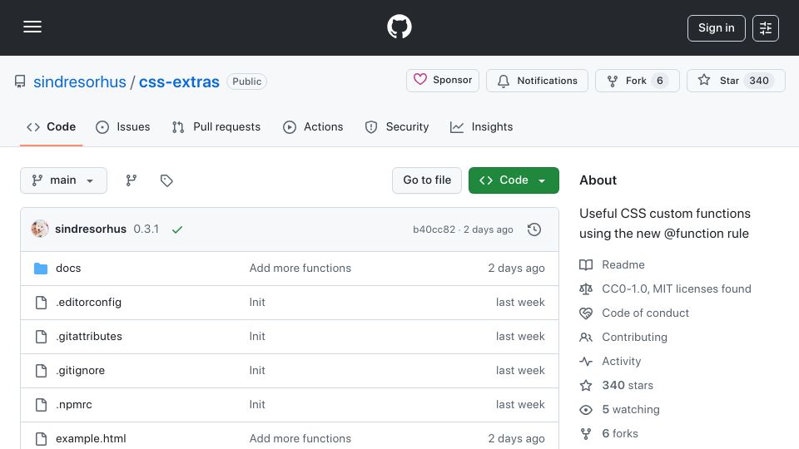This screenshot has width=799, height=449.
Task: Click the Readme book icon
Action: [586, 264]
